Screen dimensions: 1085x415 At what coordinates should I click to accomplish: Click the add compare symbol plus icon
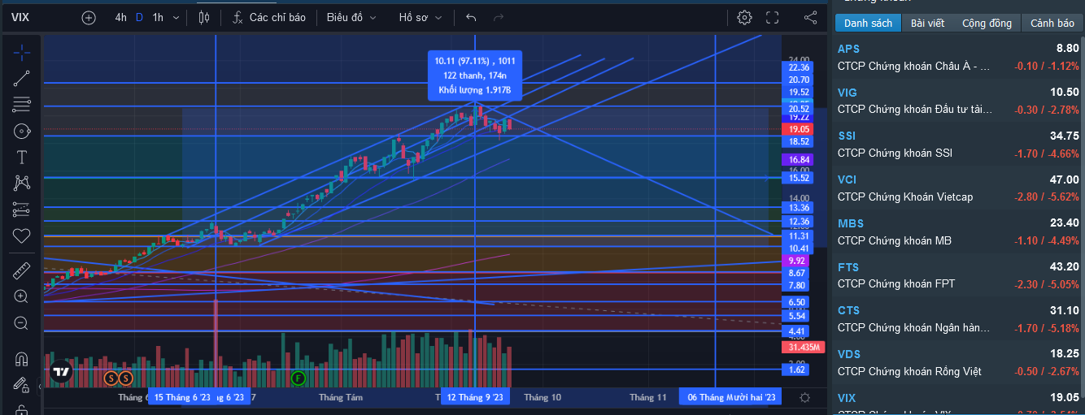tap(89, 17)
